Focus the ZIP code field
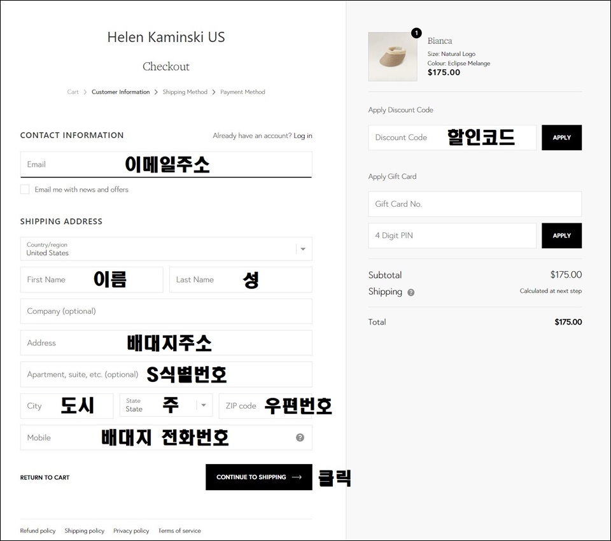Screen dimensions: 611x541 [x=266, y=406]
